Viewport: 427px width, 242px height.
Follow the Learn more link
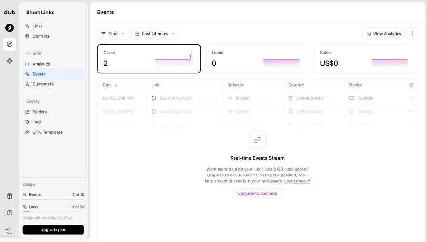297,181
